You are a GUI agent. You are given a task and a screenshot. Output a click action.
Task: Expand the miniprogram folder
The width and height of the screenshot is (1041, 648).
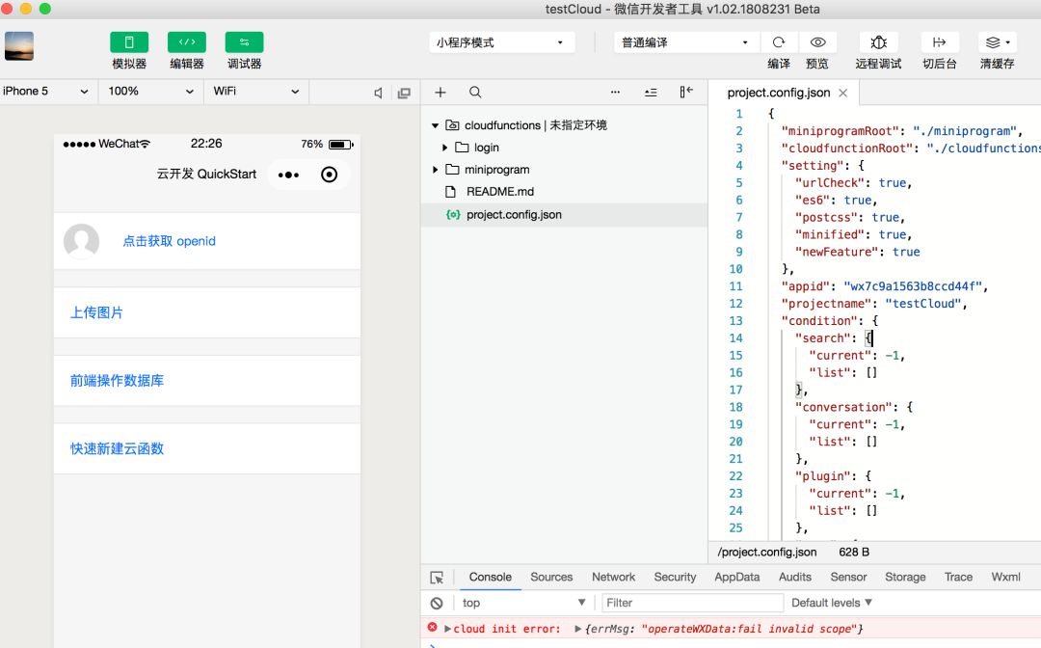point(435,170)
